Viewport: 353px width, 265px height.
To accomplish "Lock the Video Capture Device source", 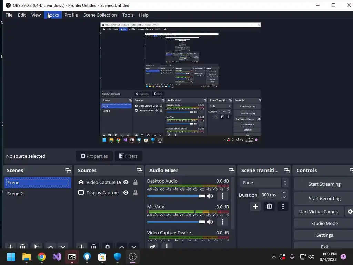I will point(135,182).
